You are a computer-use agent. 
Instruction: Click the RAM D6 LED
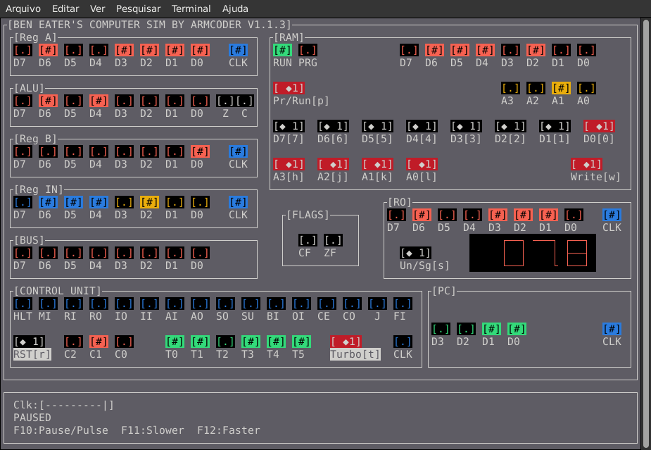click(434, 50)
